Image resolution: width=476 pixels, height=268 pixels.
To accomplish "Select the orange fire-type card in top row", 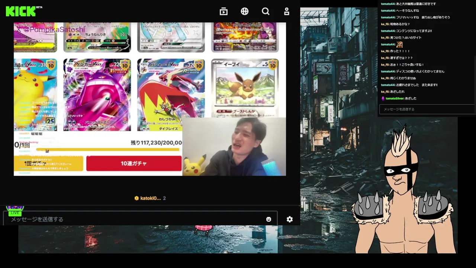I will point(245,37).
